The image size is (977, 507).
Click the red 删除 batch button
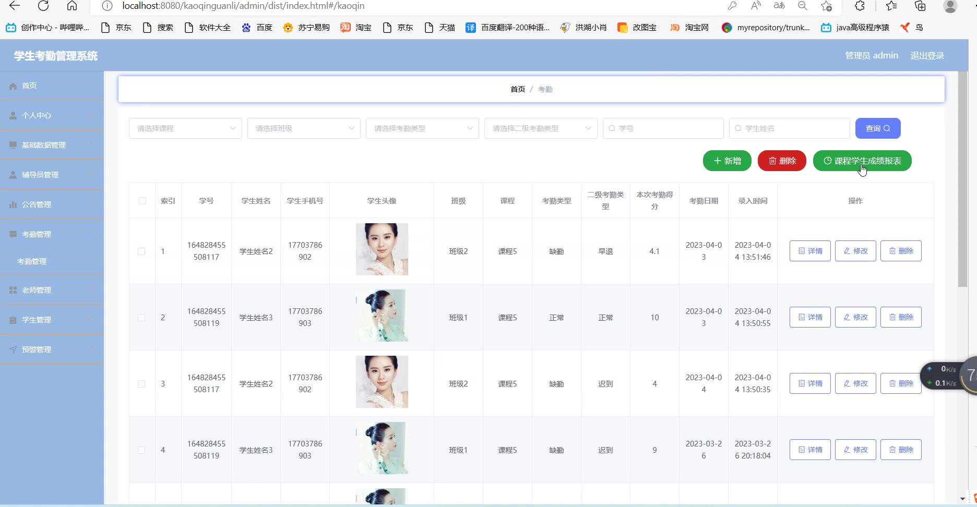(782, 161)
